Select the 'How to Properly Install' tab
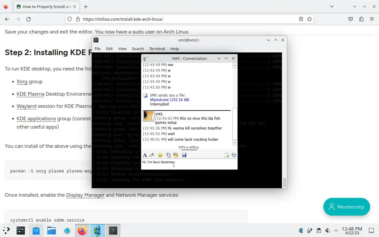 (x=46, y=7)
